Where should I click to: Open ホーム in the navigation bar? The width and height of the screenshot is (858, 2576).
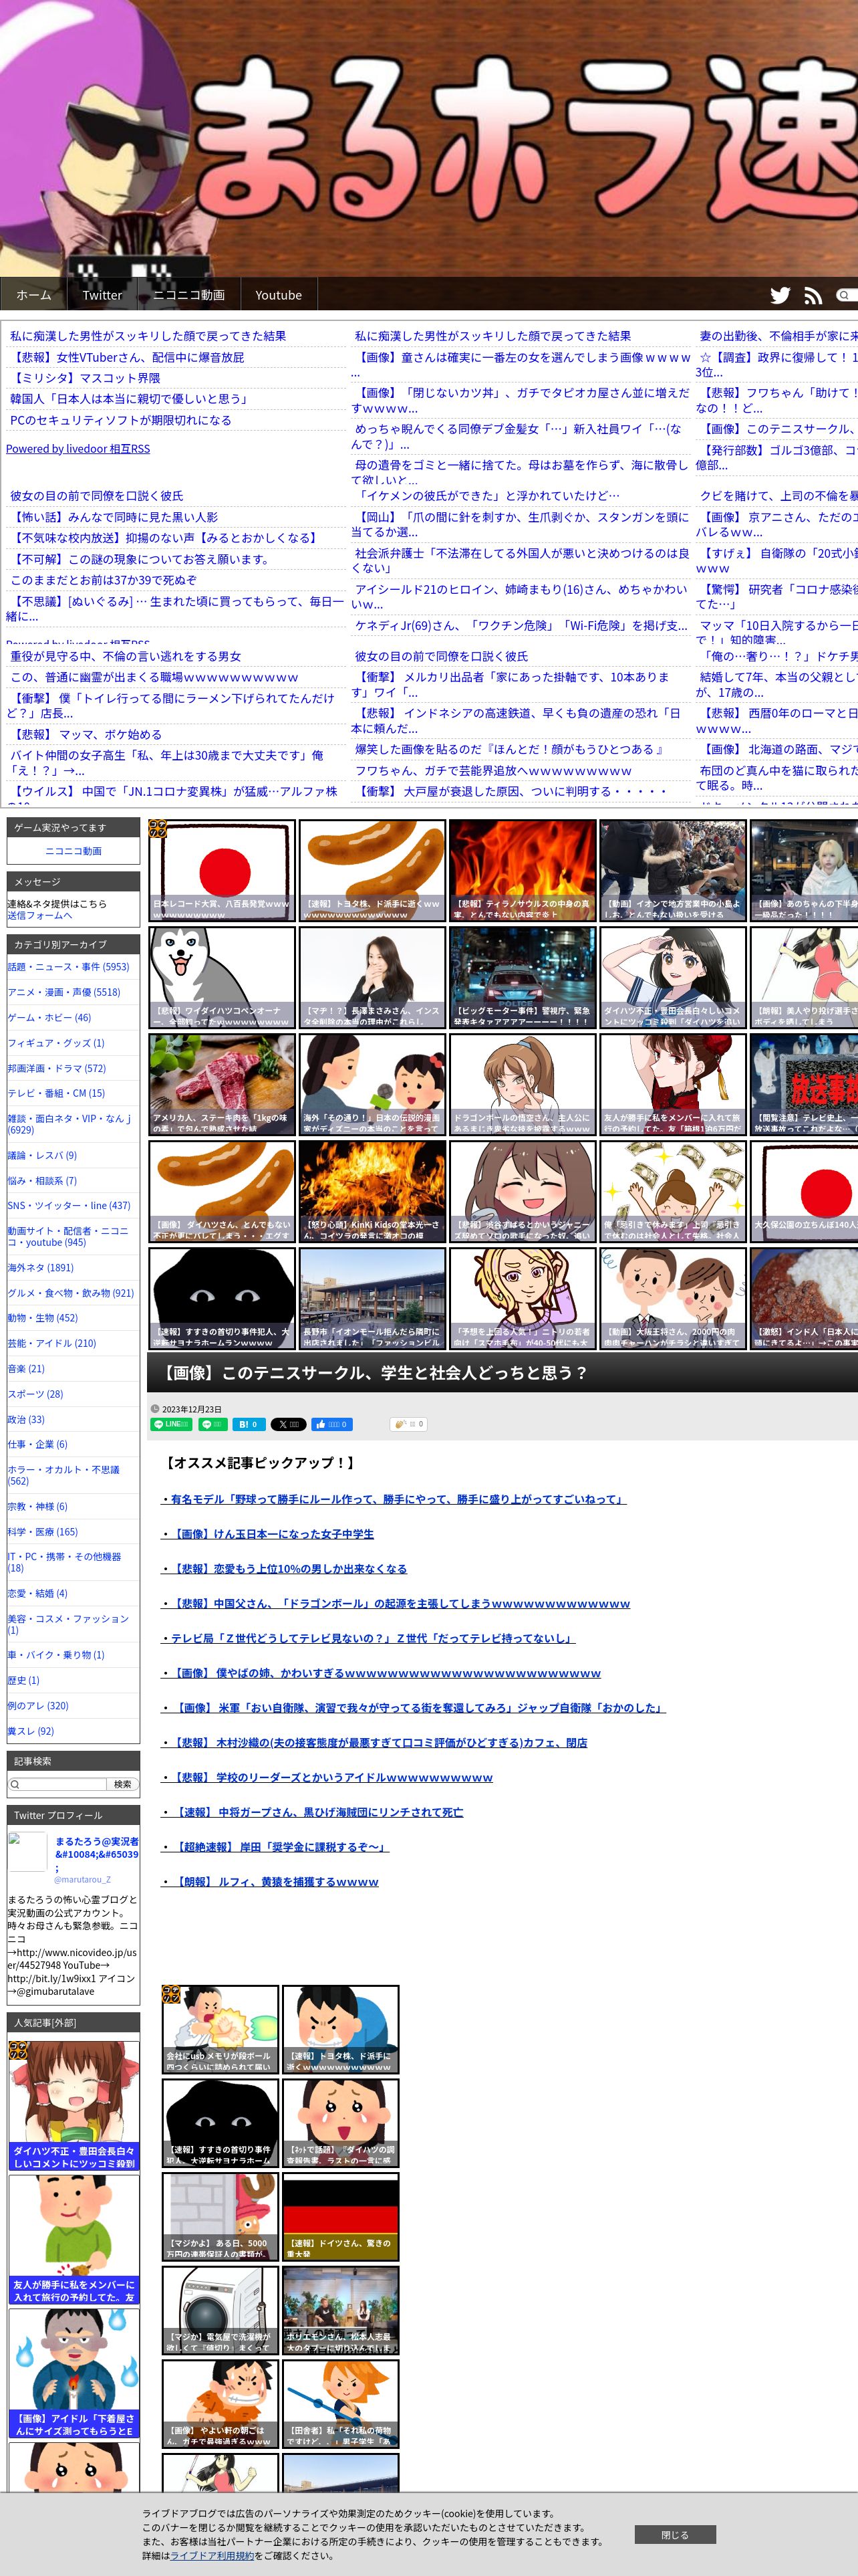pyautogui.click(x=33, y=295)
